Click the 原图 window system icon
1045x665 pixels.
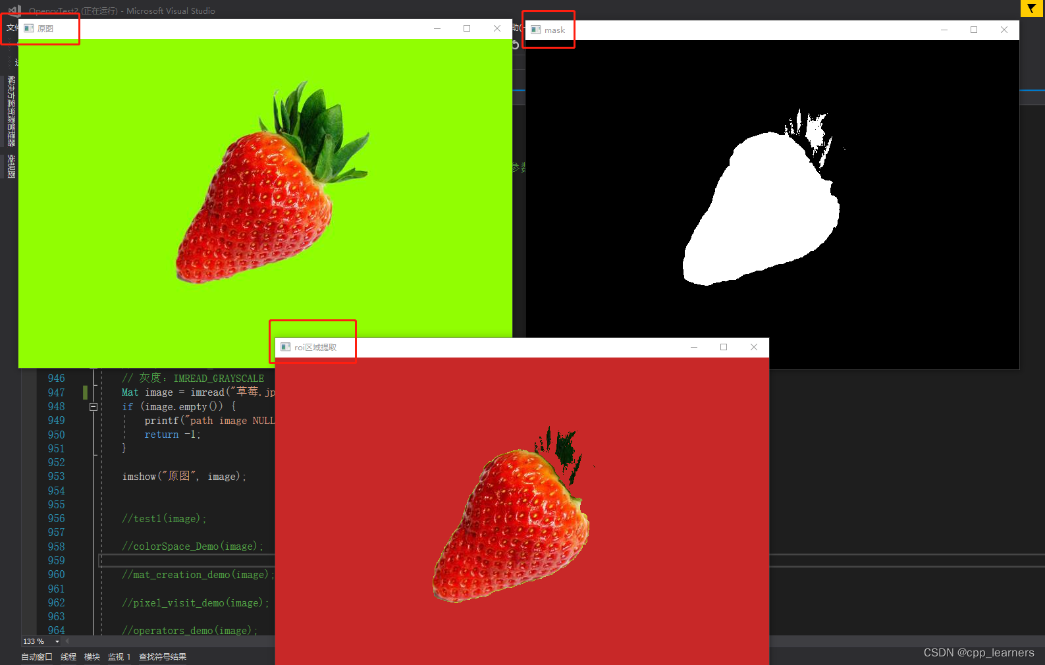point(28,28)
